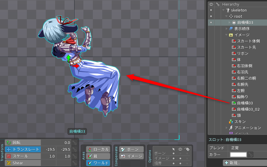Click the スキン icon in the tree

point(231,122)
